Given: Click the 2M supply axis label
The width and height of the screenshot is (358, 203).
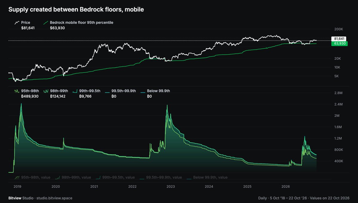Looking at the screenshot, I should [337, 116].
